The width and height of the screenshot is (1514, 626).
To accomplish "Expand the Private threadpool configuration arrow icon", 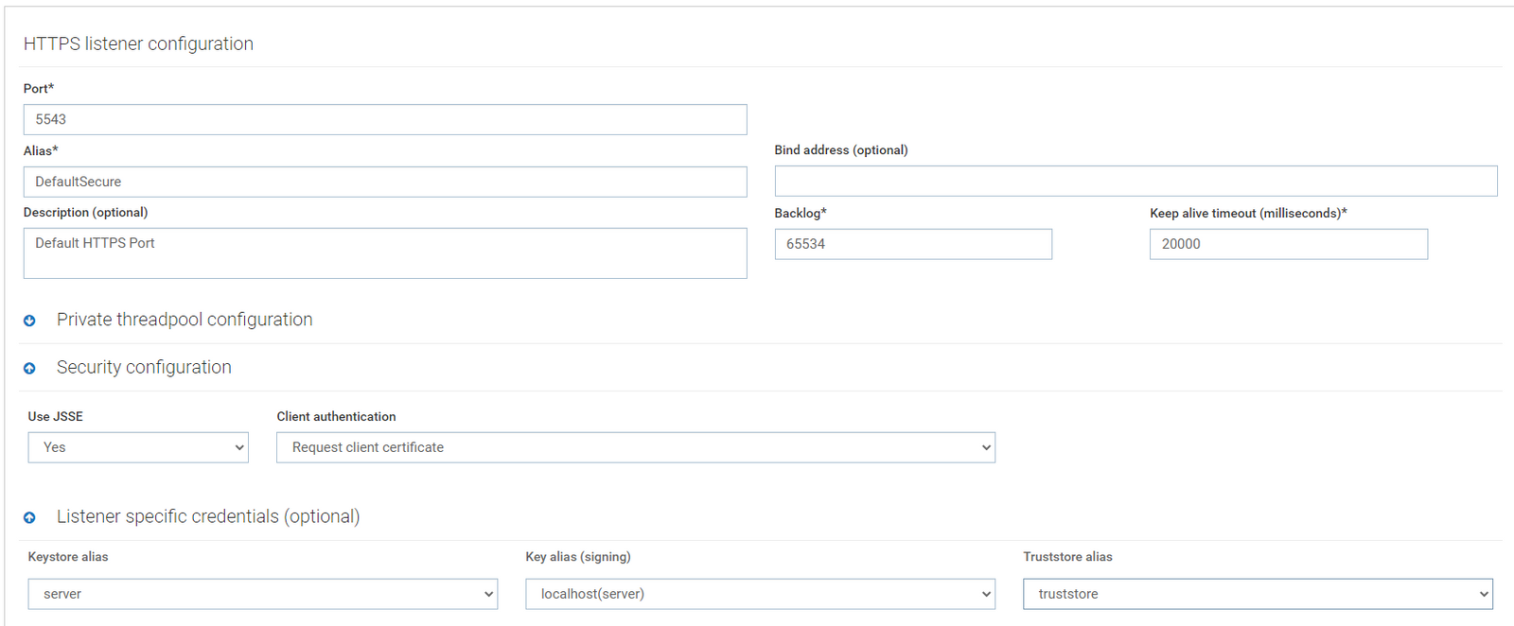I will 29,321.
